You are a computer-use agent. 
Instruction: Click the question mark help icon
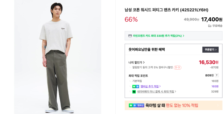(217, 75)
